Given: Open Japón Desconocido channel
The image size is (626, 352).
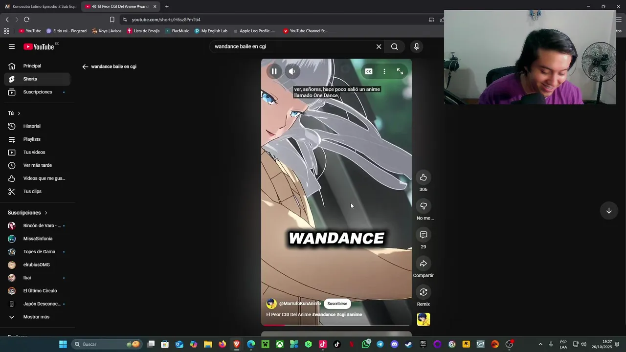Looking at the screenshot, I should coord(37,304).
